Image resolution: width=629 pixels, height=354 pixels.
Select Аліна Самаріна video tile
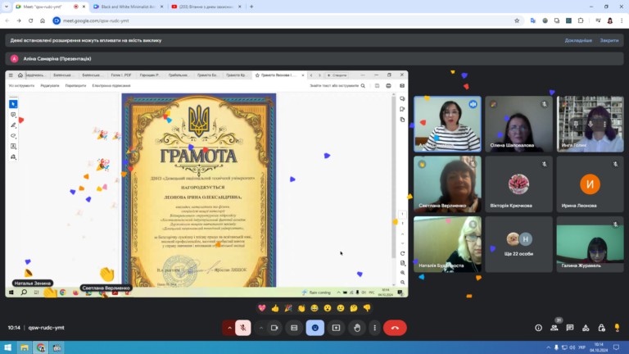[x=447, y=124]
